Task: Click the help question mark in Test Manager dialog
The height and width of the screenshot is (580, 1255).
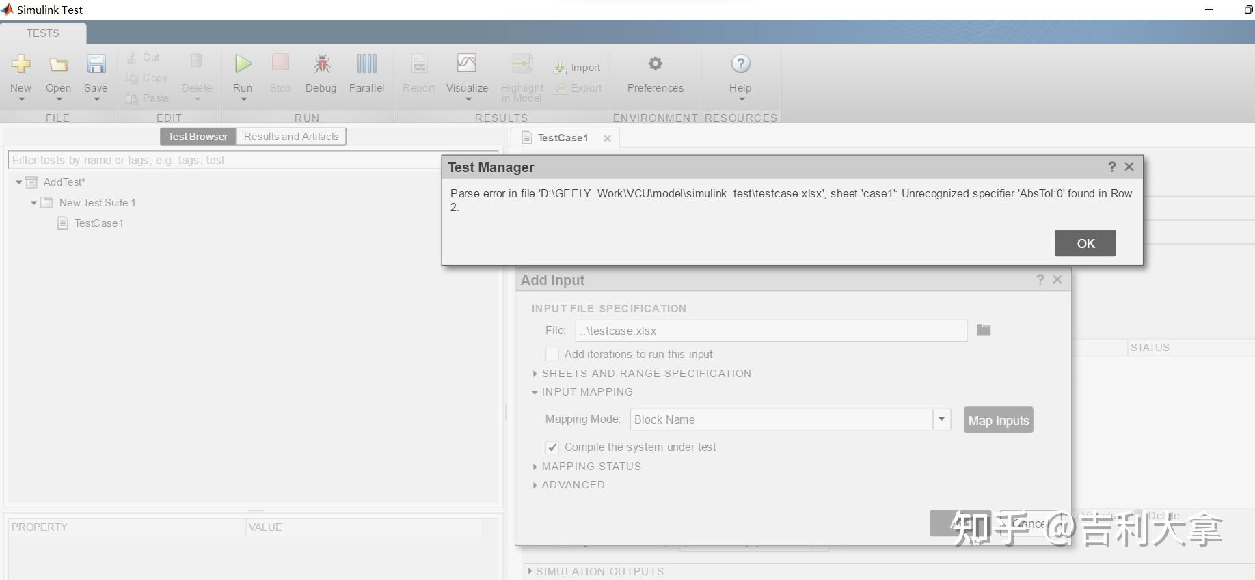Action: pyautogui.click(x=1111, y=167)
